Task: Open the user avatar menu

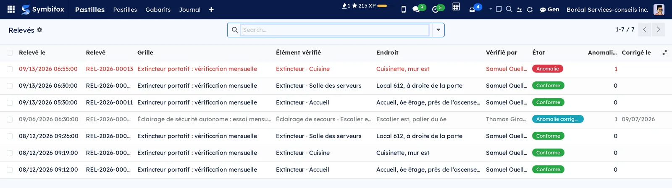Action: point(659,9)
